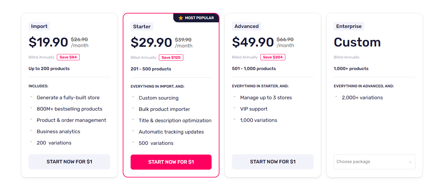
Task: Start the Import plan for $1
Action: tap(69, 162)
